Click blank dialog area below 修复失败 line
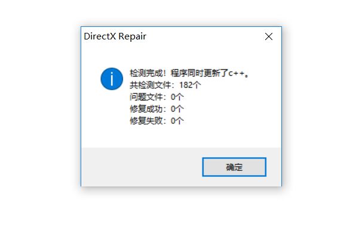Screen dimensions: 362x245 (181, 137)
